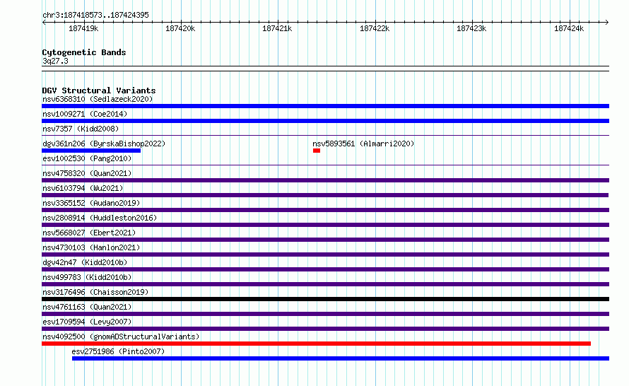
Task: Click esv2751986 (Pinto2007) label
Action: (118, 351)
